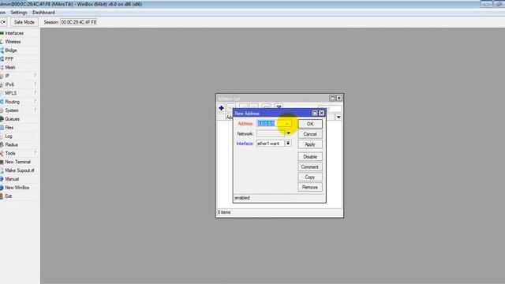Image resolution: width=505 pixels, height=284 pixels.
Task: Open the column dropdown arrow in Address List
Action: tap(339, 118)
